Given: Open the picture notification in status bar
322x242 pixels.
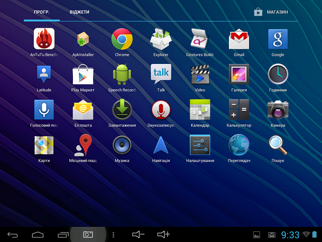Looking at the screenshot, I should coord(257,235).
